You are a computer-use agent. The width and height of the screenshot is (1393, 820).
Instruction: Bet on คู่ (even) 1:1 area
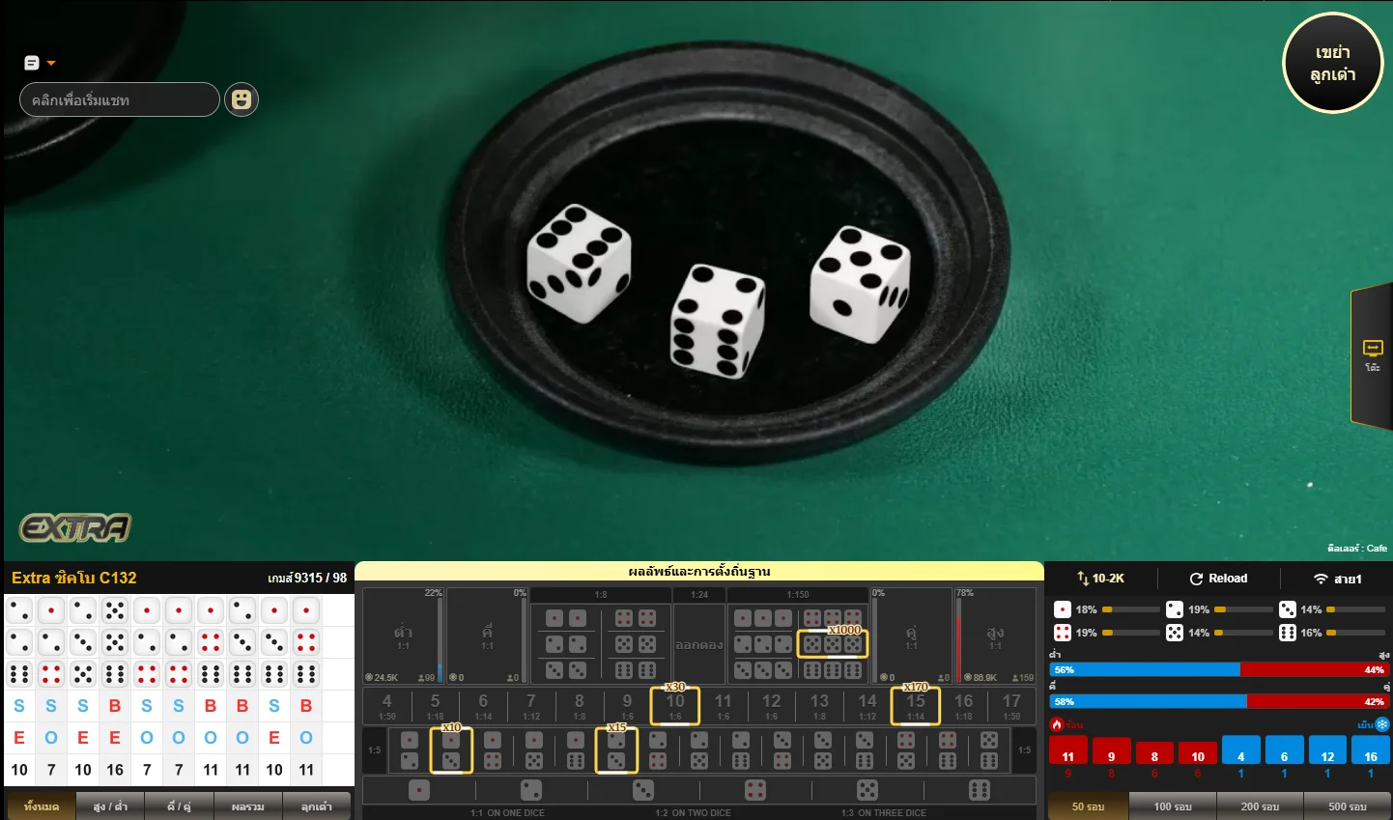click(x=911, y=636)
